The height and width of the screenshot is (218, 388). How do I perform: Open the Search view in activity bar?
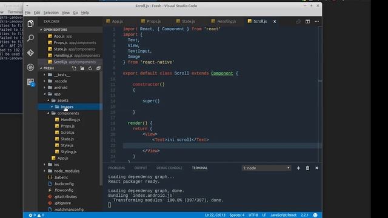click(x=30, y=38)
